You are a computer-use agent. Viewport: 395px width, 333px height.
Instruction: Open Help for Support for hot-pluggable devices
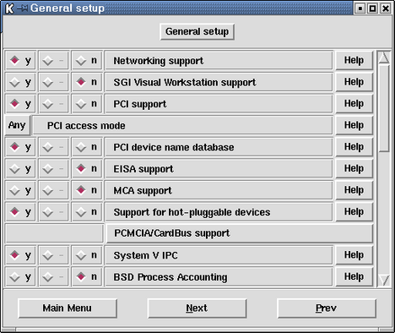(x=354, y=211)
